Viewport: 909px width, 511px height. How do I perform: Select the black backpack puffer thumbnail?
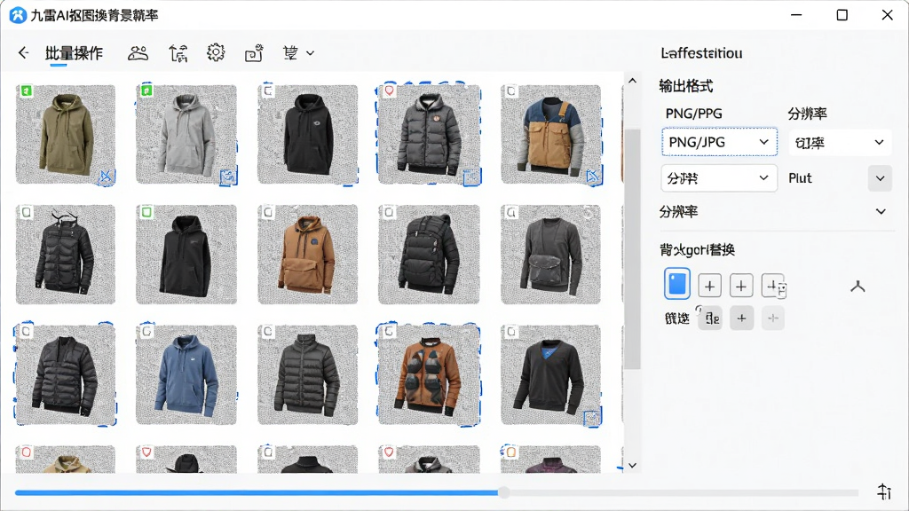coord(429,255)
